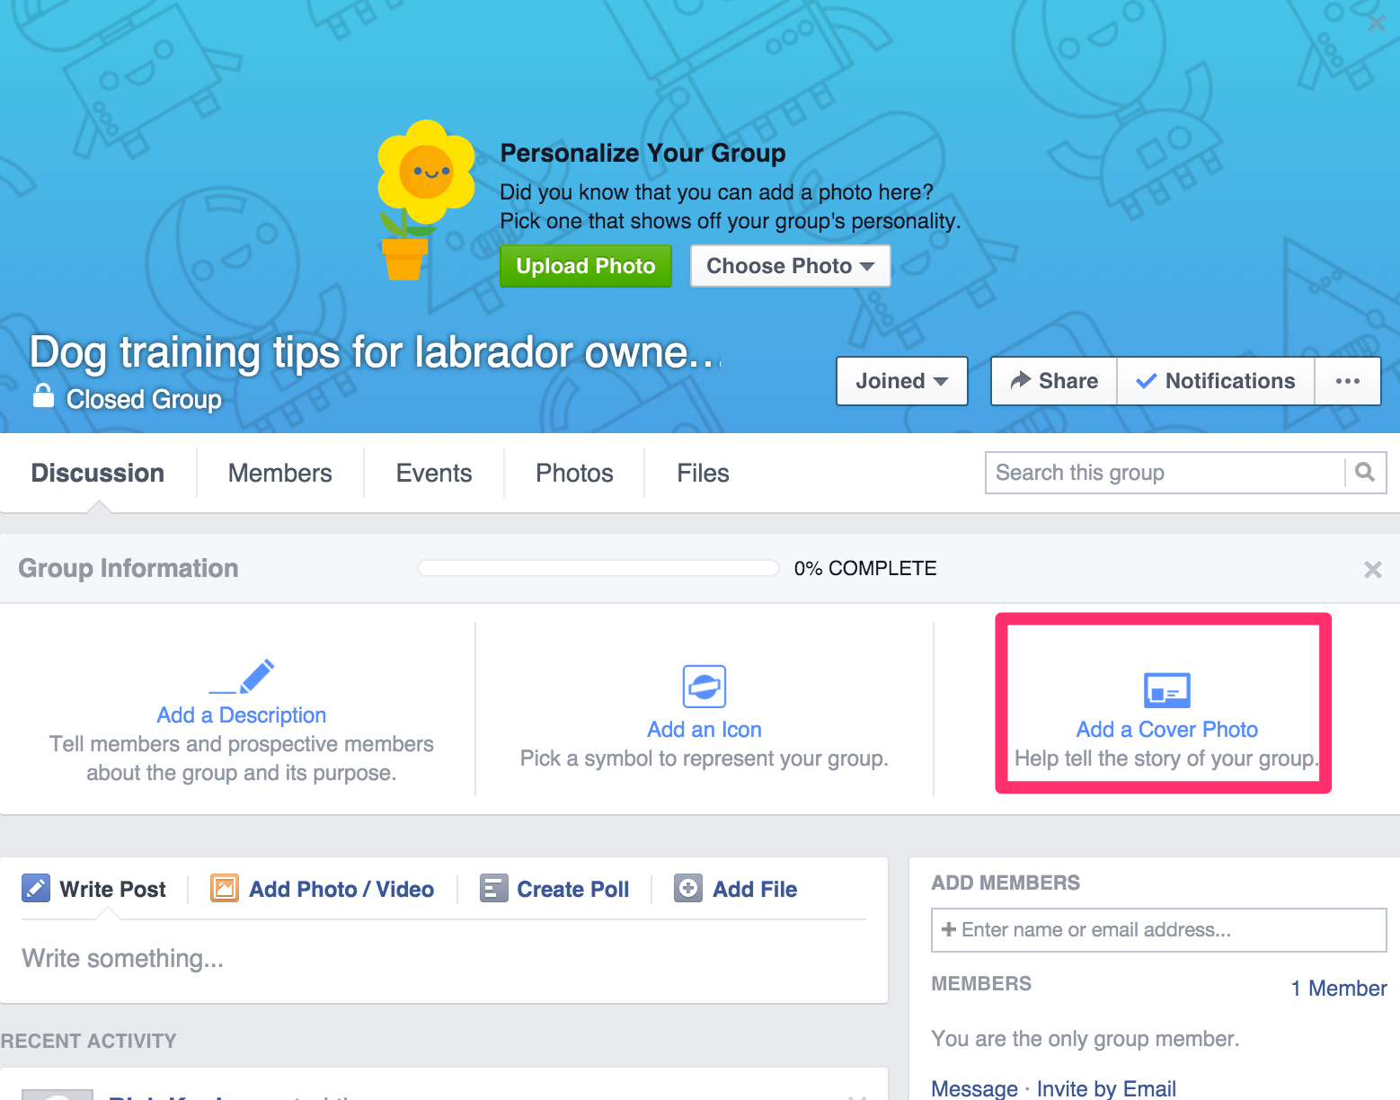
Task: Click the search magnifier icon
Action: click(1365, 473)
